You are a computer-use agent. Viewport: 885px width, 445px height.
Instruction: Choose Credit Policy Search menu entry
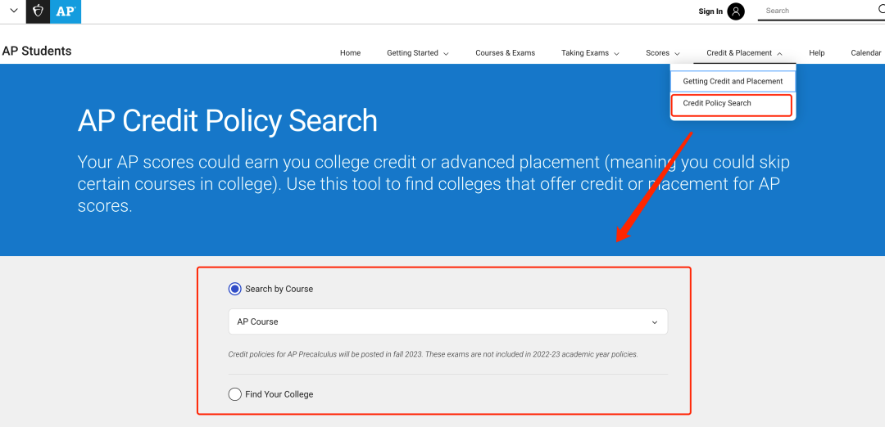717,104
